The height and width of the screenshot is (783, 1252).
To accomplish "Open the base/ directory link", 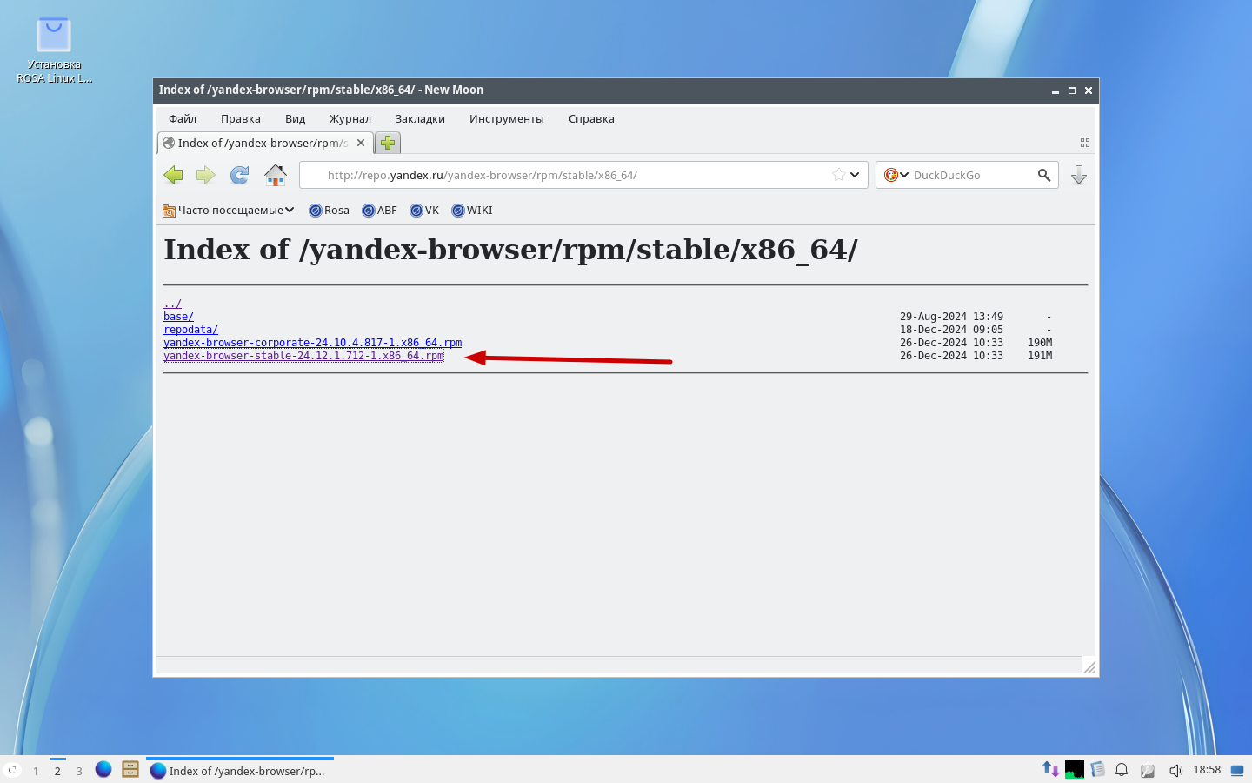I will click(178, 317).
